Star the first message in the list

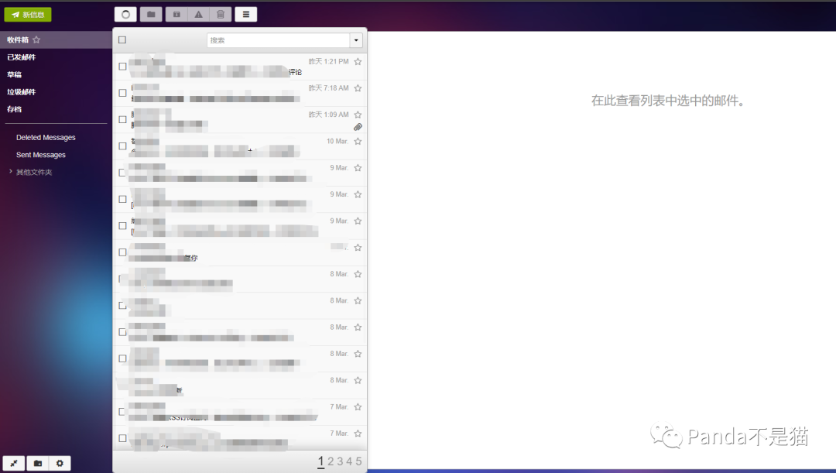[357, 61]
